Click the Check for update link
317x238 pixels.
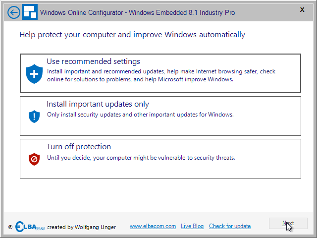pos(230,226)
